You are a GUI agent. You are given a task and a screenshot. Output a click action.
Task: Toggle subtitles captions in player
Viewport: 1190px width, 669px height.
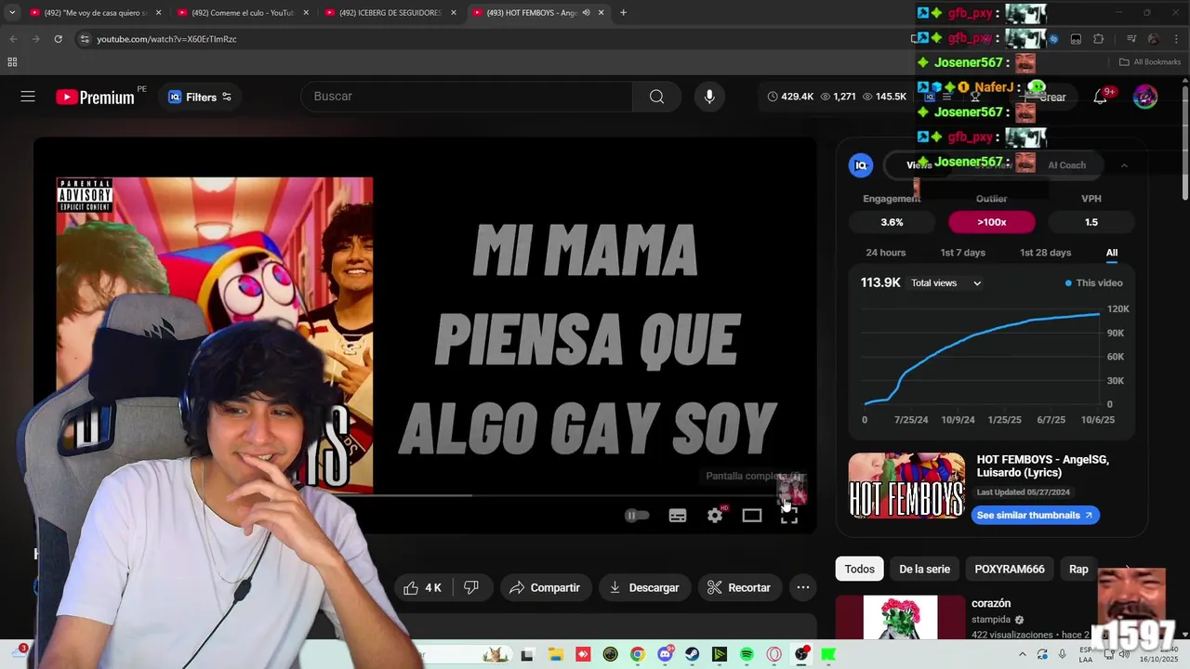click(x=678, y=516)
